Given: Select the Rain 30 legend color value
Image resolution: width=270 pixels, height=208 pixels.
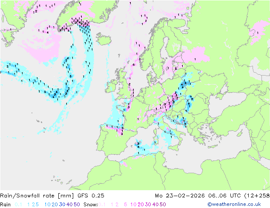Looking at the screenshot, I should coord(62,205).
